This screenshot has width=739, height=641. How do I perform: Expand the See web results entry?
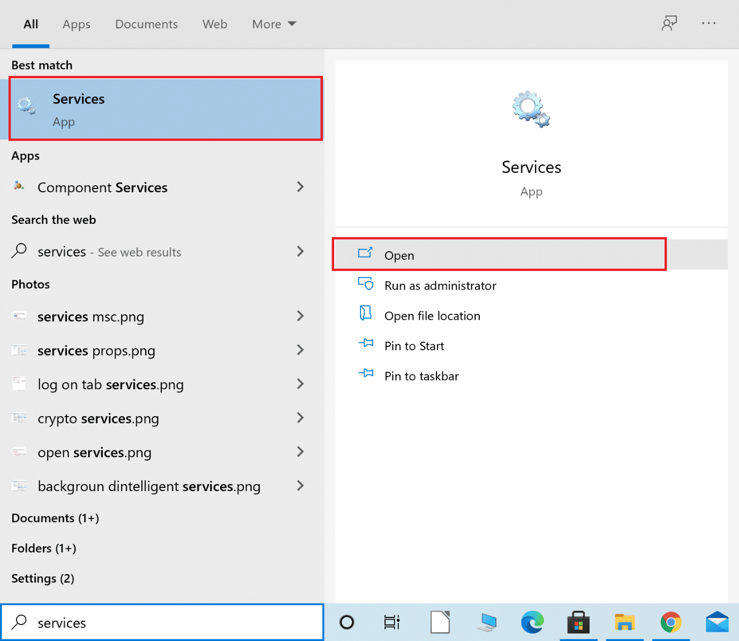[300, 251]
